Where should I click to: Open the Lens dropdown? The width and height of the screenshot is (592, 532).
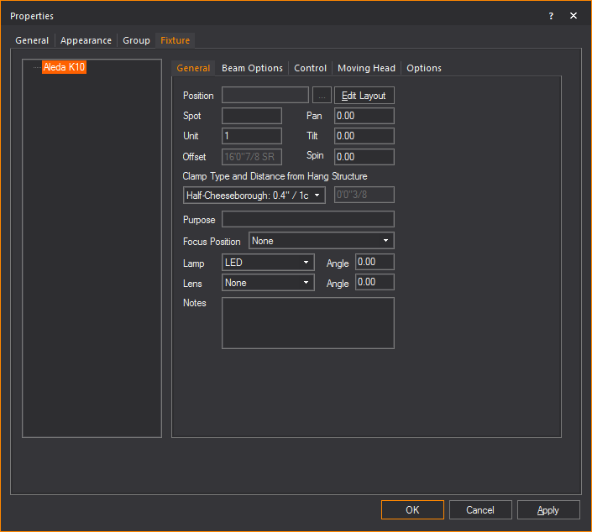(268, 283)
